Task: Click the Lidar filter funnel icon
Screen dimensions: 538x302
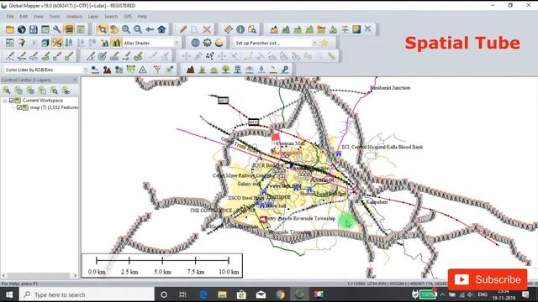Action: [157, 70]
